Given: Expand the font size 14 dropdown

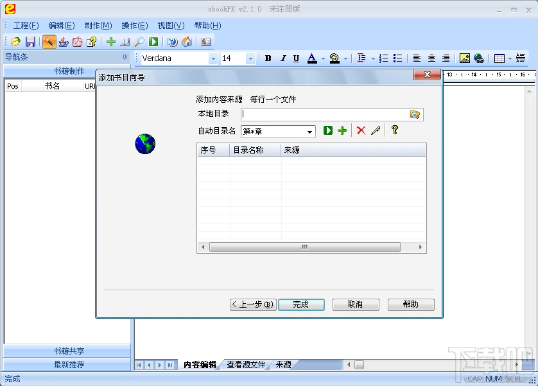Looking at the screenshot, I should click(250, 58).
